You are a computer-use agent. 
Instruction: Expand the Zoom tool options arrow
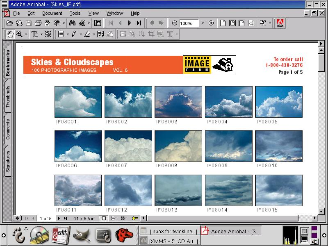[26, 34]
